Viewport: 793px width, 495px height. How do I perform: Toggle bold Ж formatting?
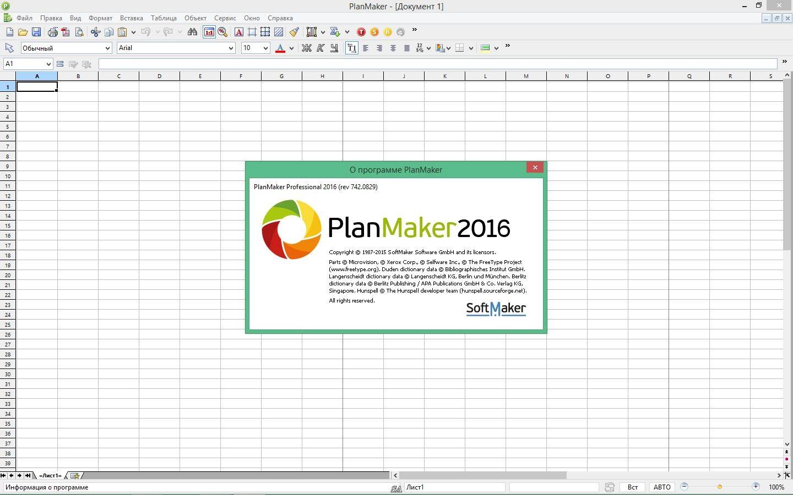point(307,48)
